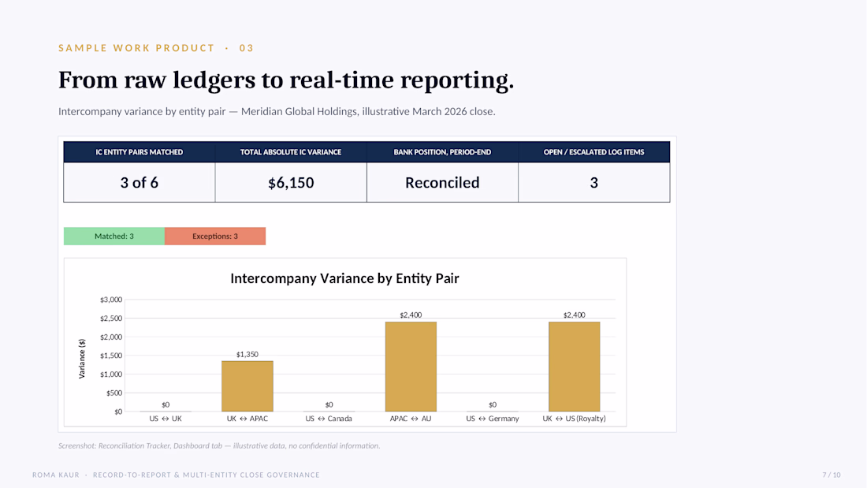This screenshot has width=867, height=488.
Task: Click the "Reconciled" bank position value
Action: click(442, 183)
